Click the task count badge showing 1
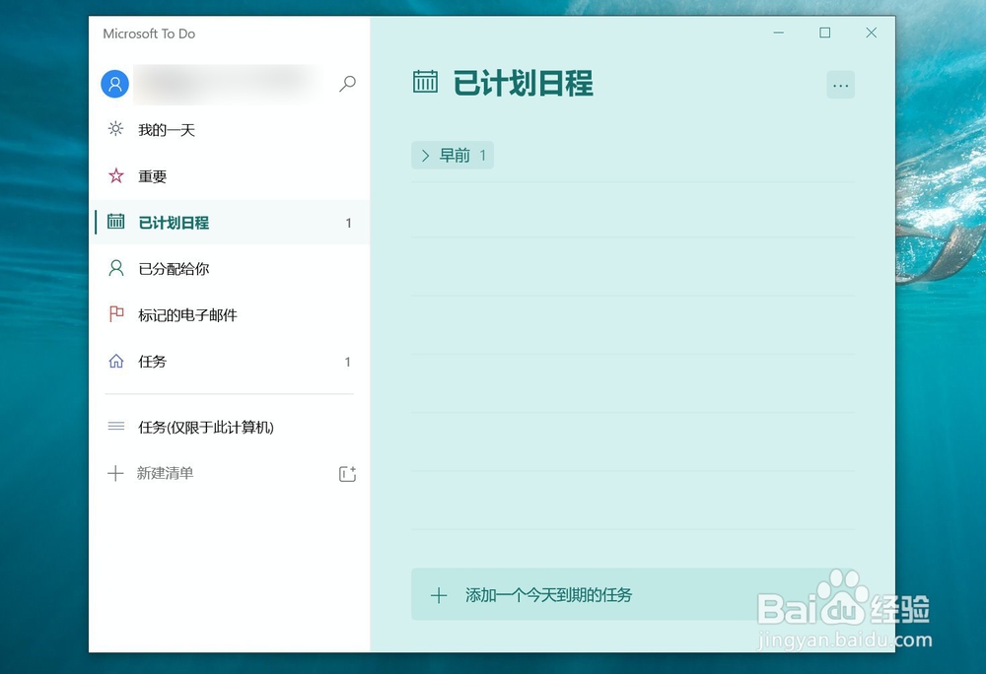The width and height of the screenshot is (986, 674). coord(348,222)
